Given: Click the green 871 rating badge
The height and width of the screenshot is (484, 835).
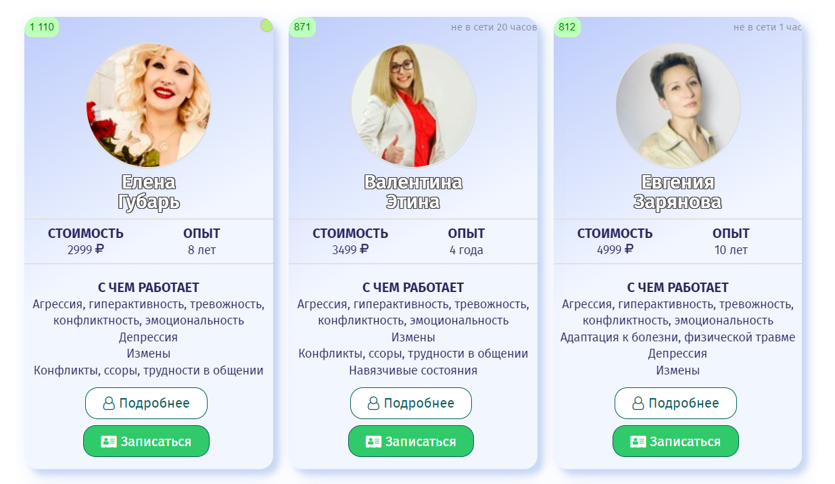Looking at the screenshot, I should pyautogui.click(x=302, y=27).
